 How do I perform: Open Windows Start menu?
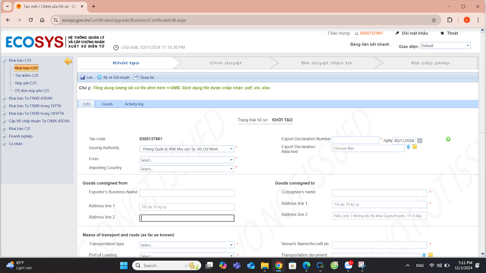tap(124, 265)
